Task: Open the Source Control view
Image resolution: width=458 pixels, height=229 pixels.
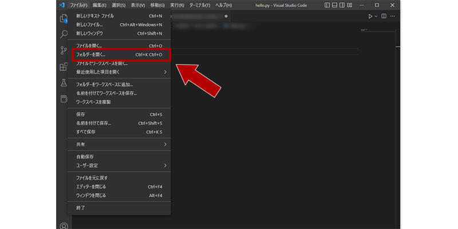Action: (64, 50)
